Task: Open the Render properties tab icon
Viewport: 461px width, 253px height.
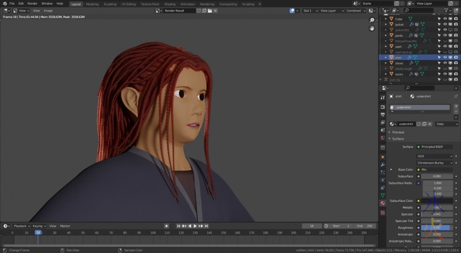Action: [383, 106]
